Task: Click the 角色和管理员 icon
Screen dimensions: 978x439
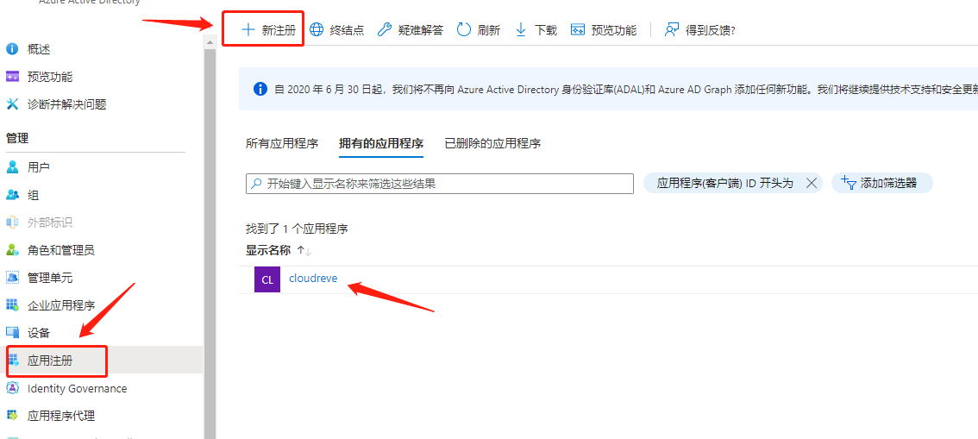Action: [12, 250]
